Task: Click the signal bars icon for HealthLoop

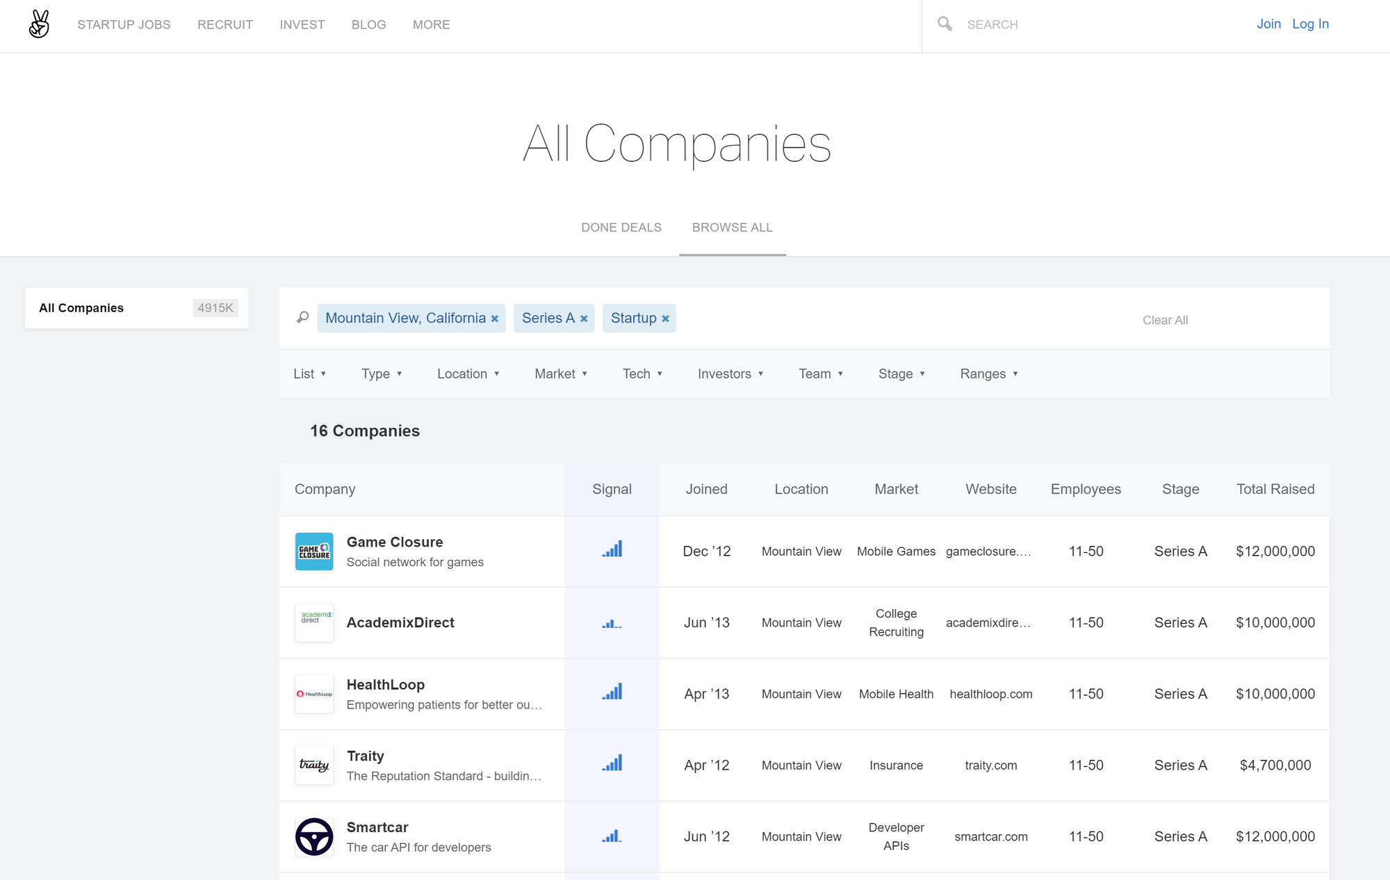Action: point(612,692)
